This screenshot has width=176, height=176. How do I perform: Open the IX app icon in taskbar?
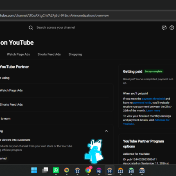tap(67, 170)
